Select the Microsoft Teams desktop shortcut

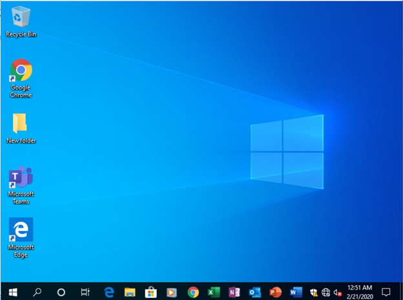pyautogui.click(x=21, y=185)
